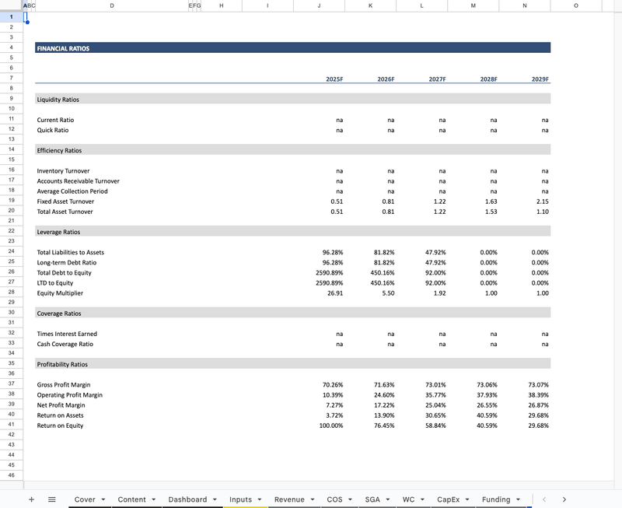Open the Inputs tab options arrow
The width and height of the screenshot is (622, 508).
click(260, 499)
